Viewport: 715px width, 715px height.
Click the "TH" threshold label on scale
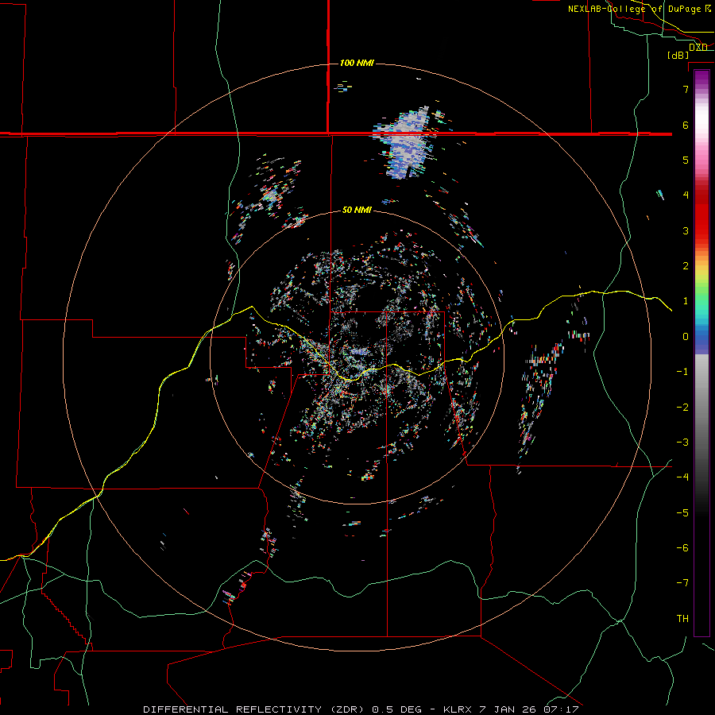(x=682, y=619)
